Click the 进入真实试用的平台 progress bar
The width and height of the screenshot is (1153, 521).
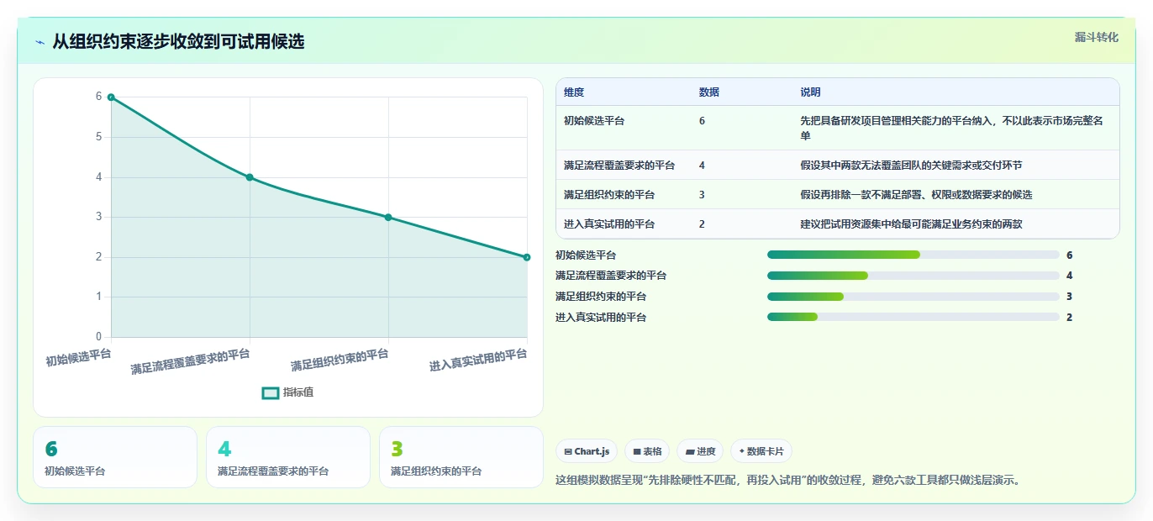913,317
